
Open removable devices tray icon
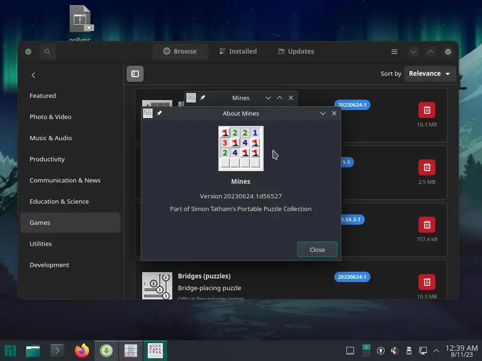click(409, 351)
